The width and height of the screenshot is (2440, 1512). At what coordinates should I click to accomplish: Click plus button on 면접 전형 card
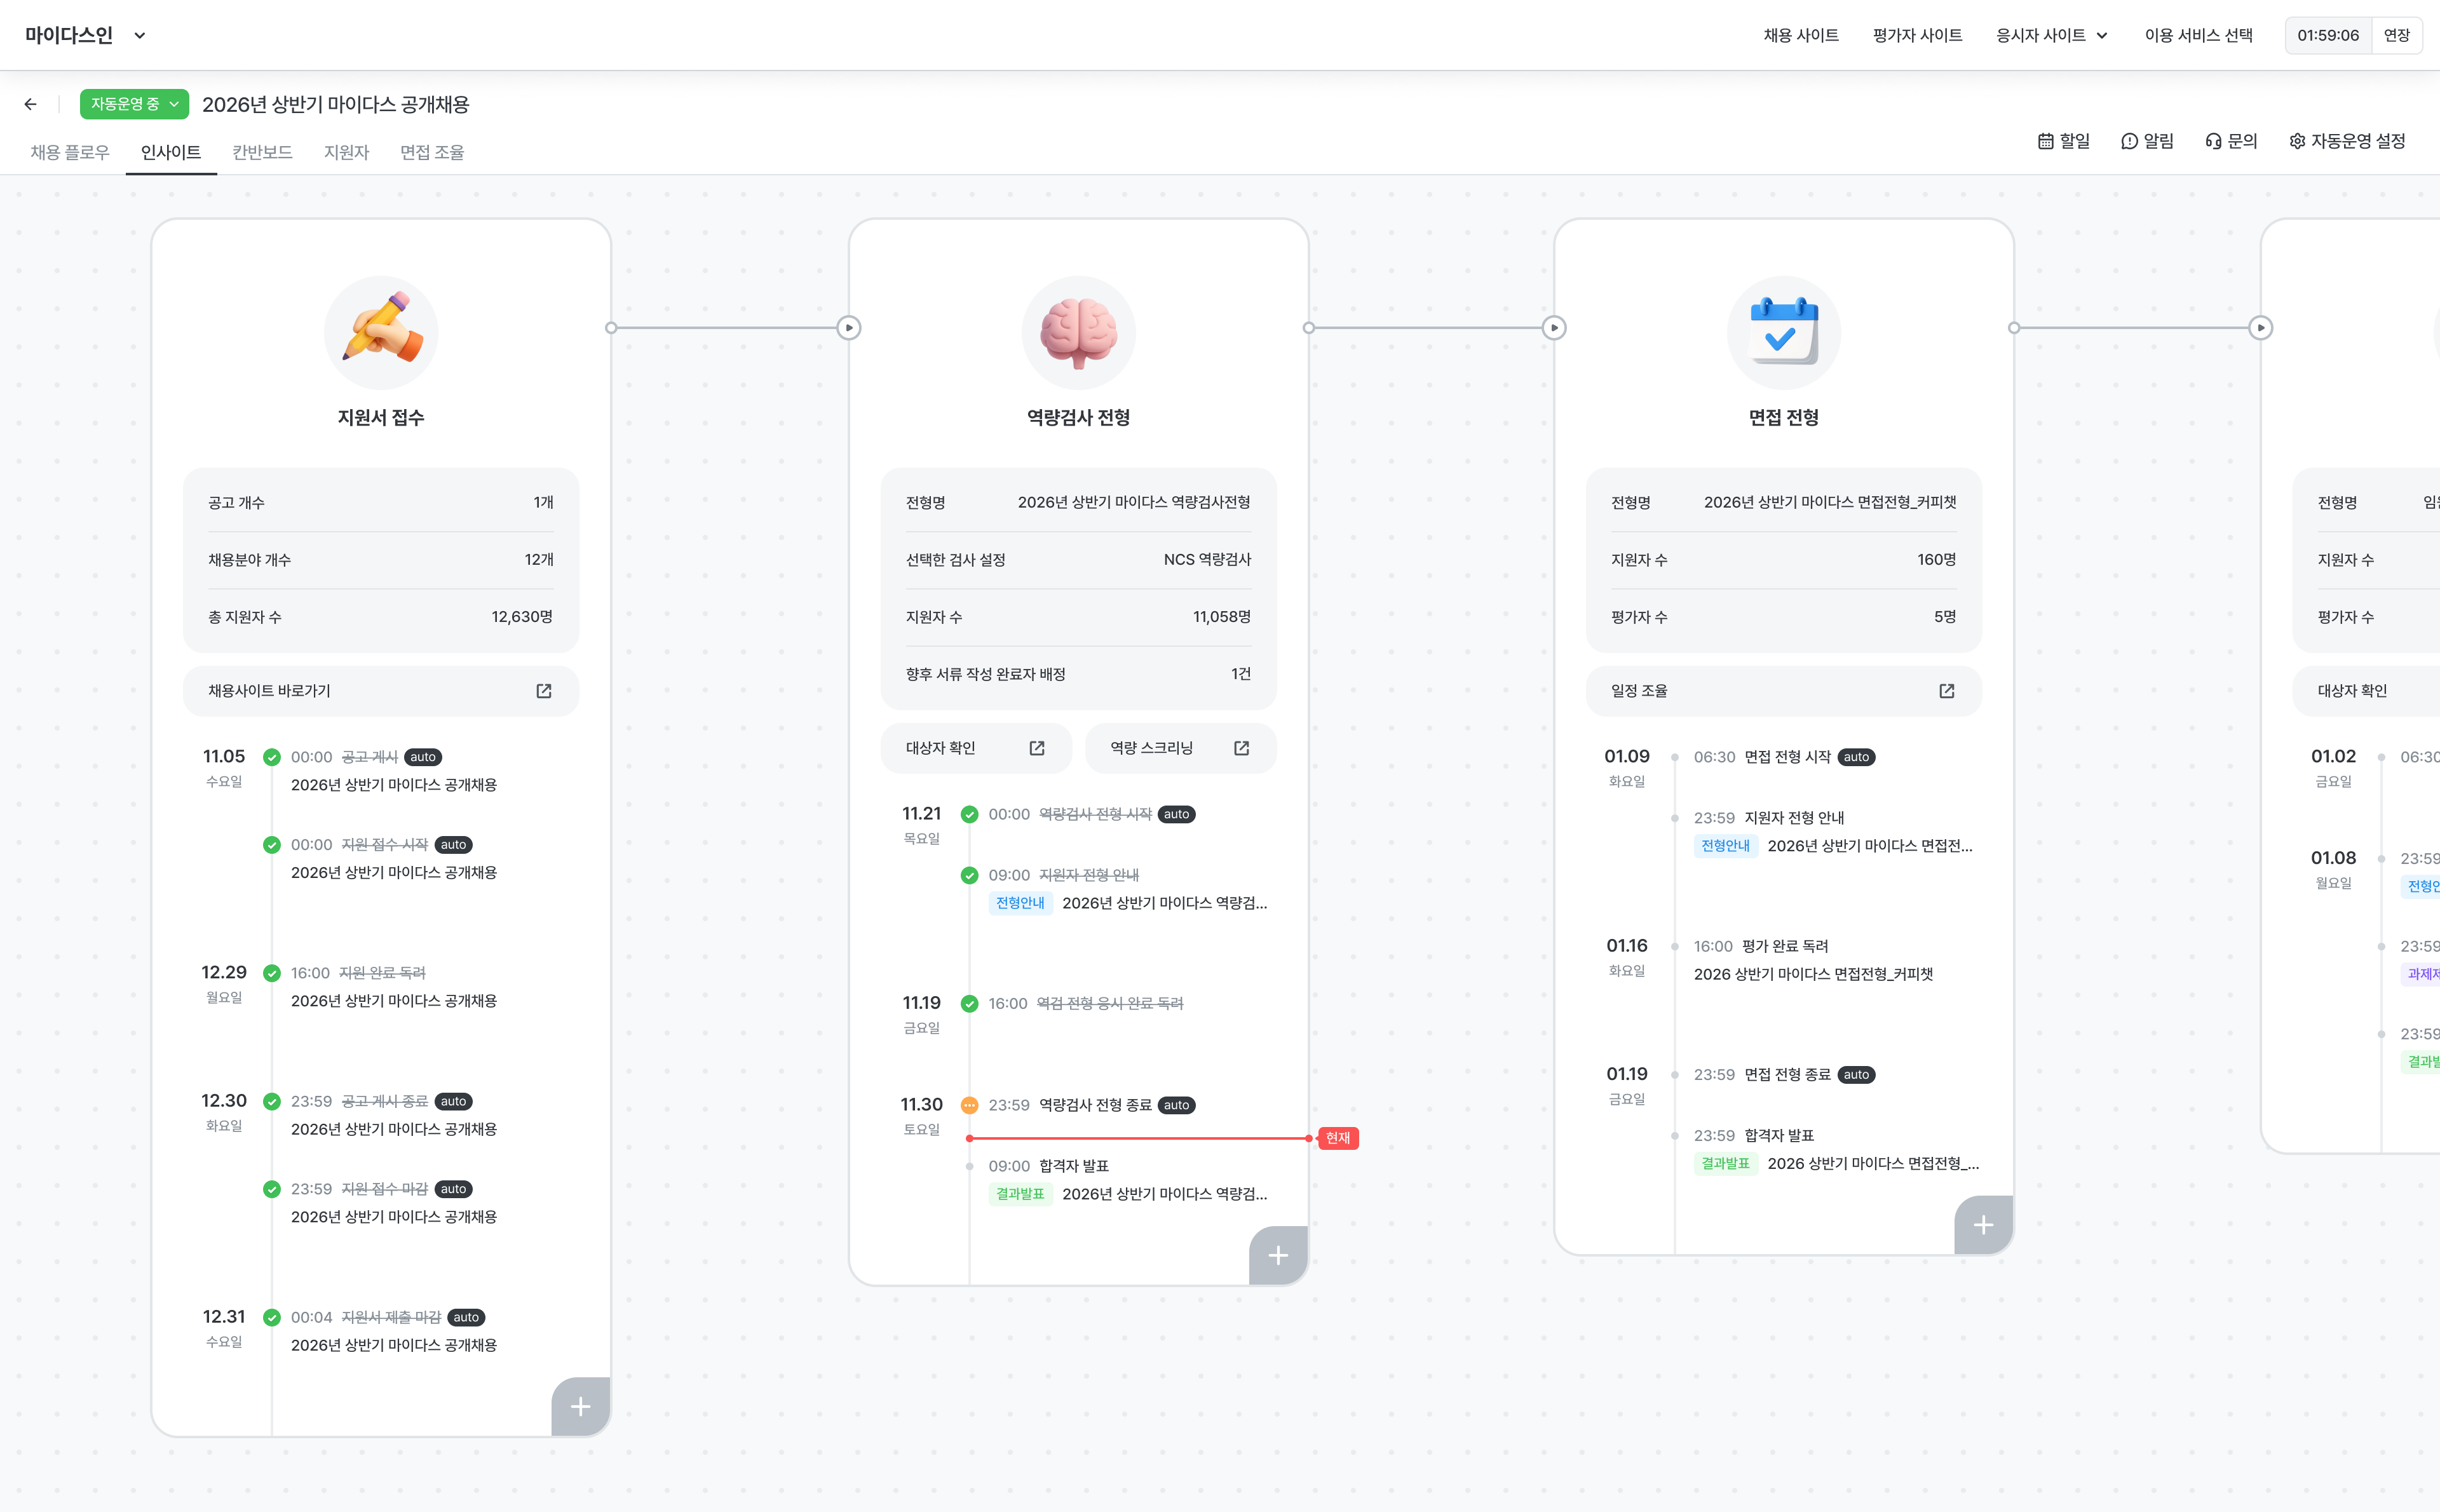pyautogui.click(x=1983, y=1225)
